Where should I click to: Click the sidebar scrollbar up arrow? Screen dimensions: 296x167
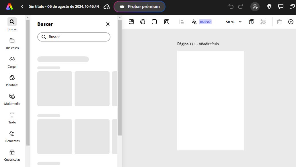28,17
